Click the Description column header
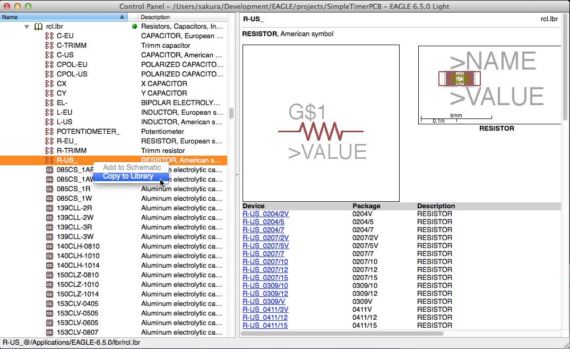 pyautogui.click(x=183, y=17)
